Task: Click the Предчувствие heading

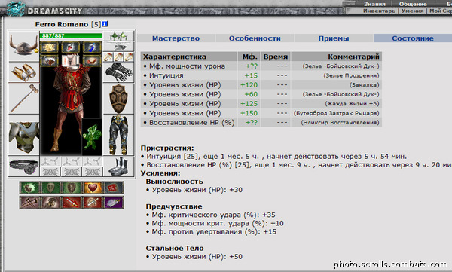Action: [174, 206]
